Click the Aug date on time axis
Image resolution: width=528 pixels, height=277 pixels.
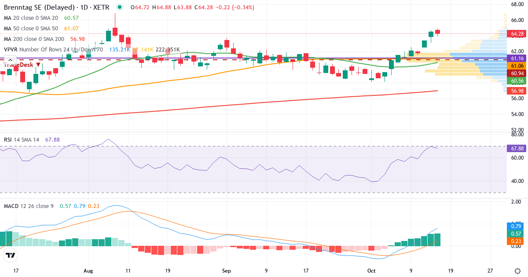click(88, 271)
